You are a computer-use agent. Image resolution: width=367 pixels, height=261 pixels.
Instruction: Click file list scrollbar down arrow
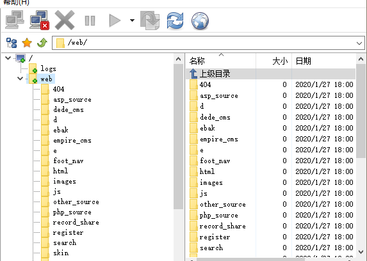(x=361, y=251)
